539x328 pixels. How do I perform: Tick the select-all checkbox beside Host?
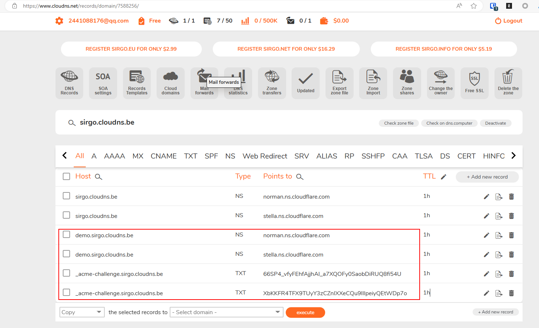66,176
